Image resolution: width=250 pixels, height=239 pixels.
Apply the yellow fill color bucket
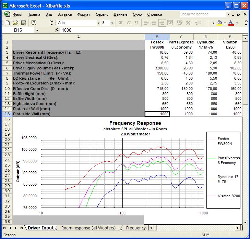click(x=220, y=23)
